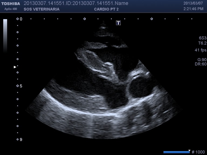Click the blue cine memory bar
Image resolution: width=207 pixels, height=155 pixels.
[x=176, y=152]
